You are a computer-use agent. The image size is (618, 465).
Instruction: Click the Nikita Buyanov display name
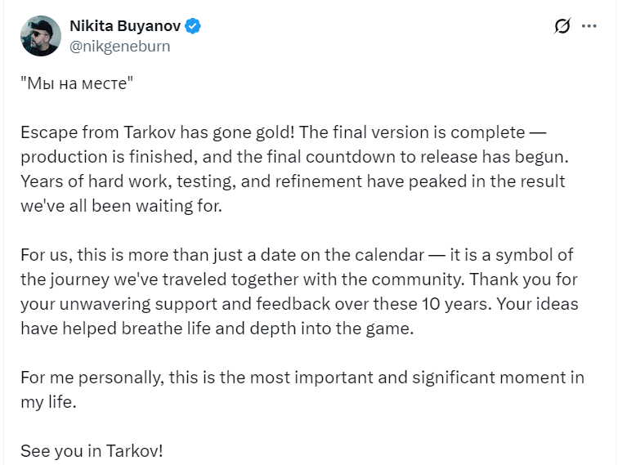pos(125,26)
